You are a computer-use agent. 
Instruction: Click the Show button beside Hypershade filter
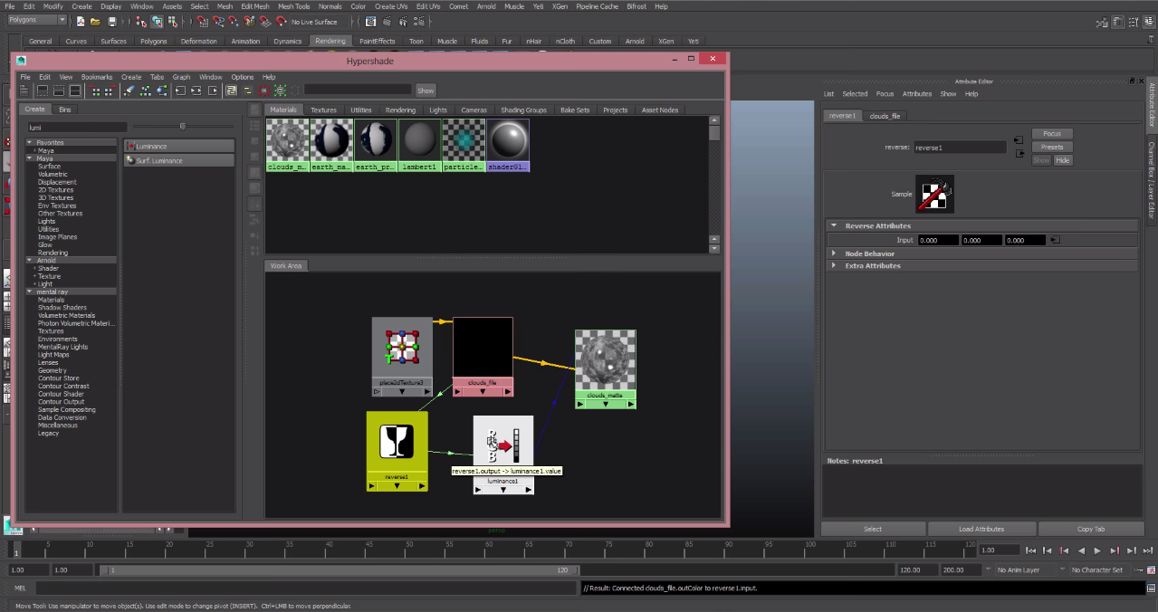point(426,90)
